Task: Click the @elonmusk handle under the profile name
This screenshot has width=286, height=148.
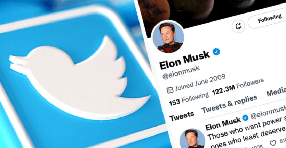Action: [181, 72]
